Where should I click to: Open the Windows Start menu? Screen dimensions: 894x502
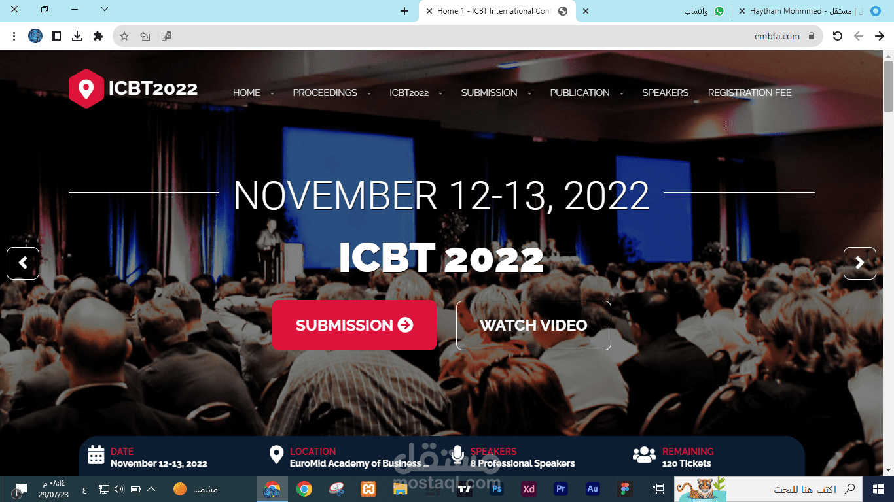coord(878,489)
